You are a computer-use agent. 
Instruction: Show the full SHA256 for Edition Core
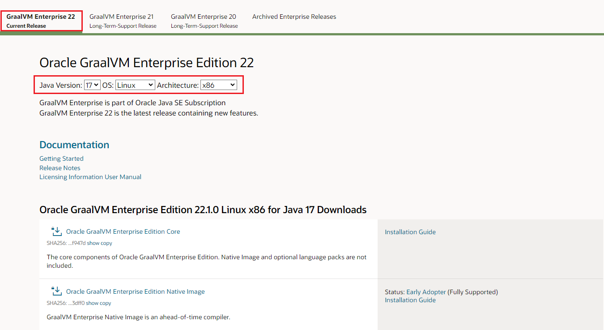pos(93,243)
